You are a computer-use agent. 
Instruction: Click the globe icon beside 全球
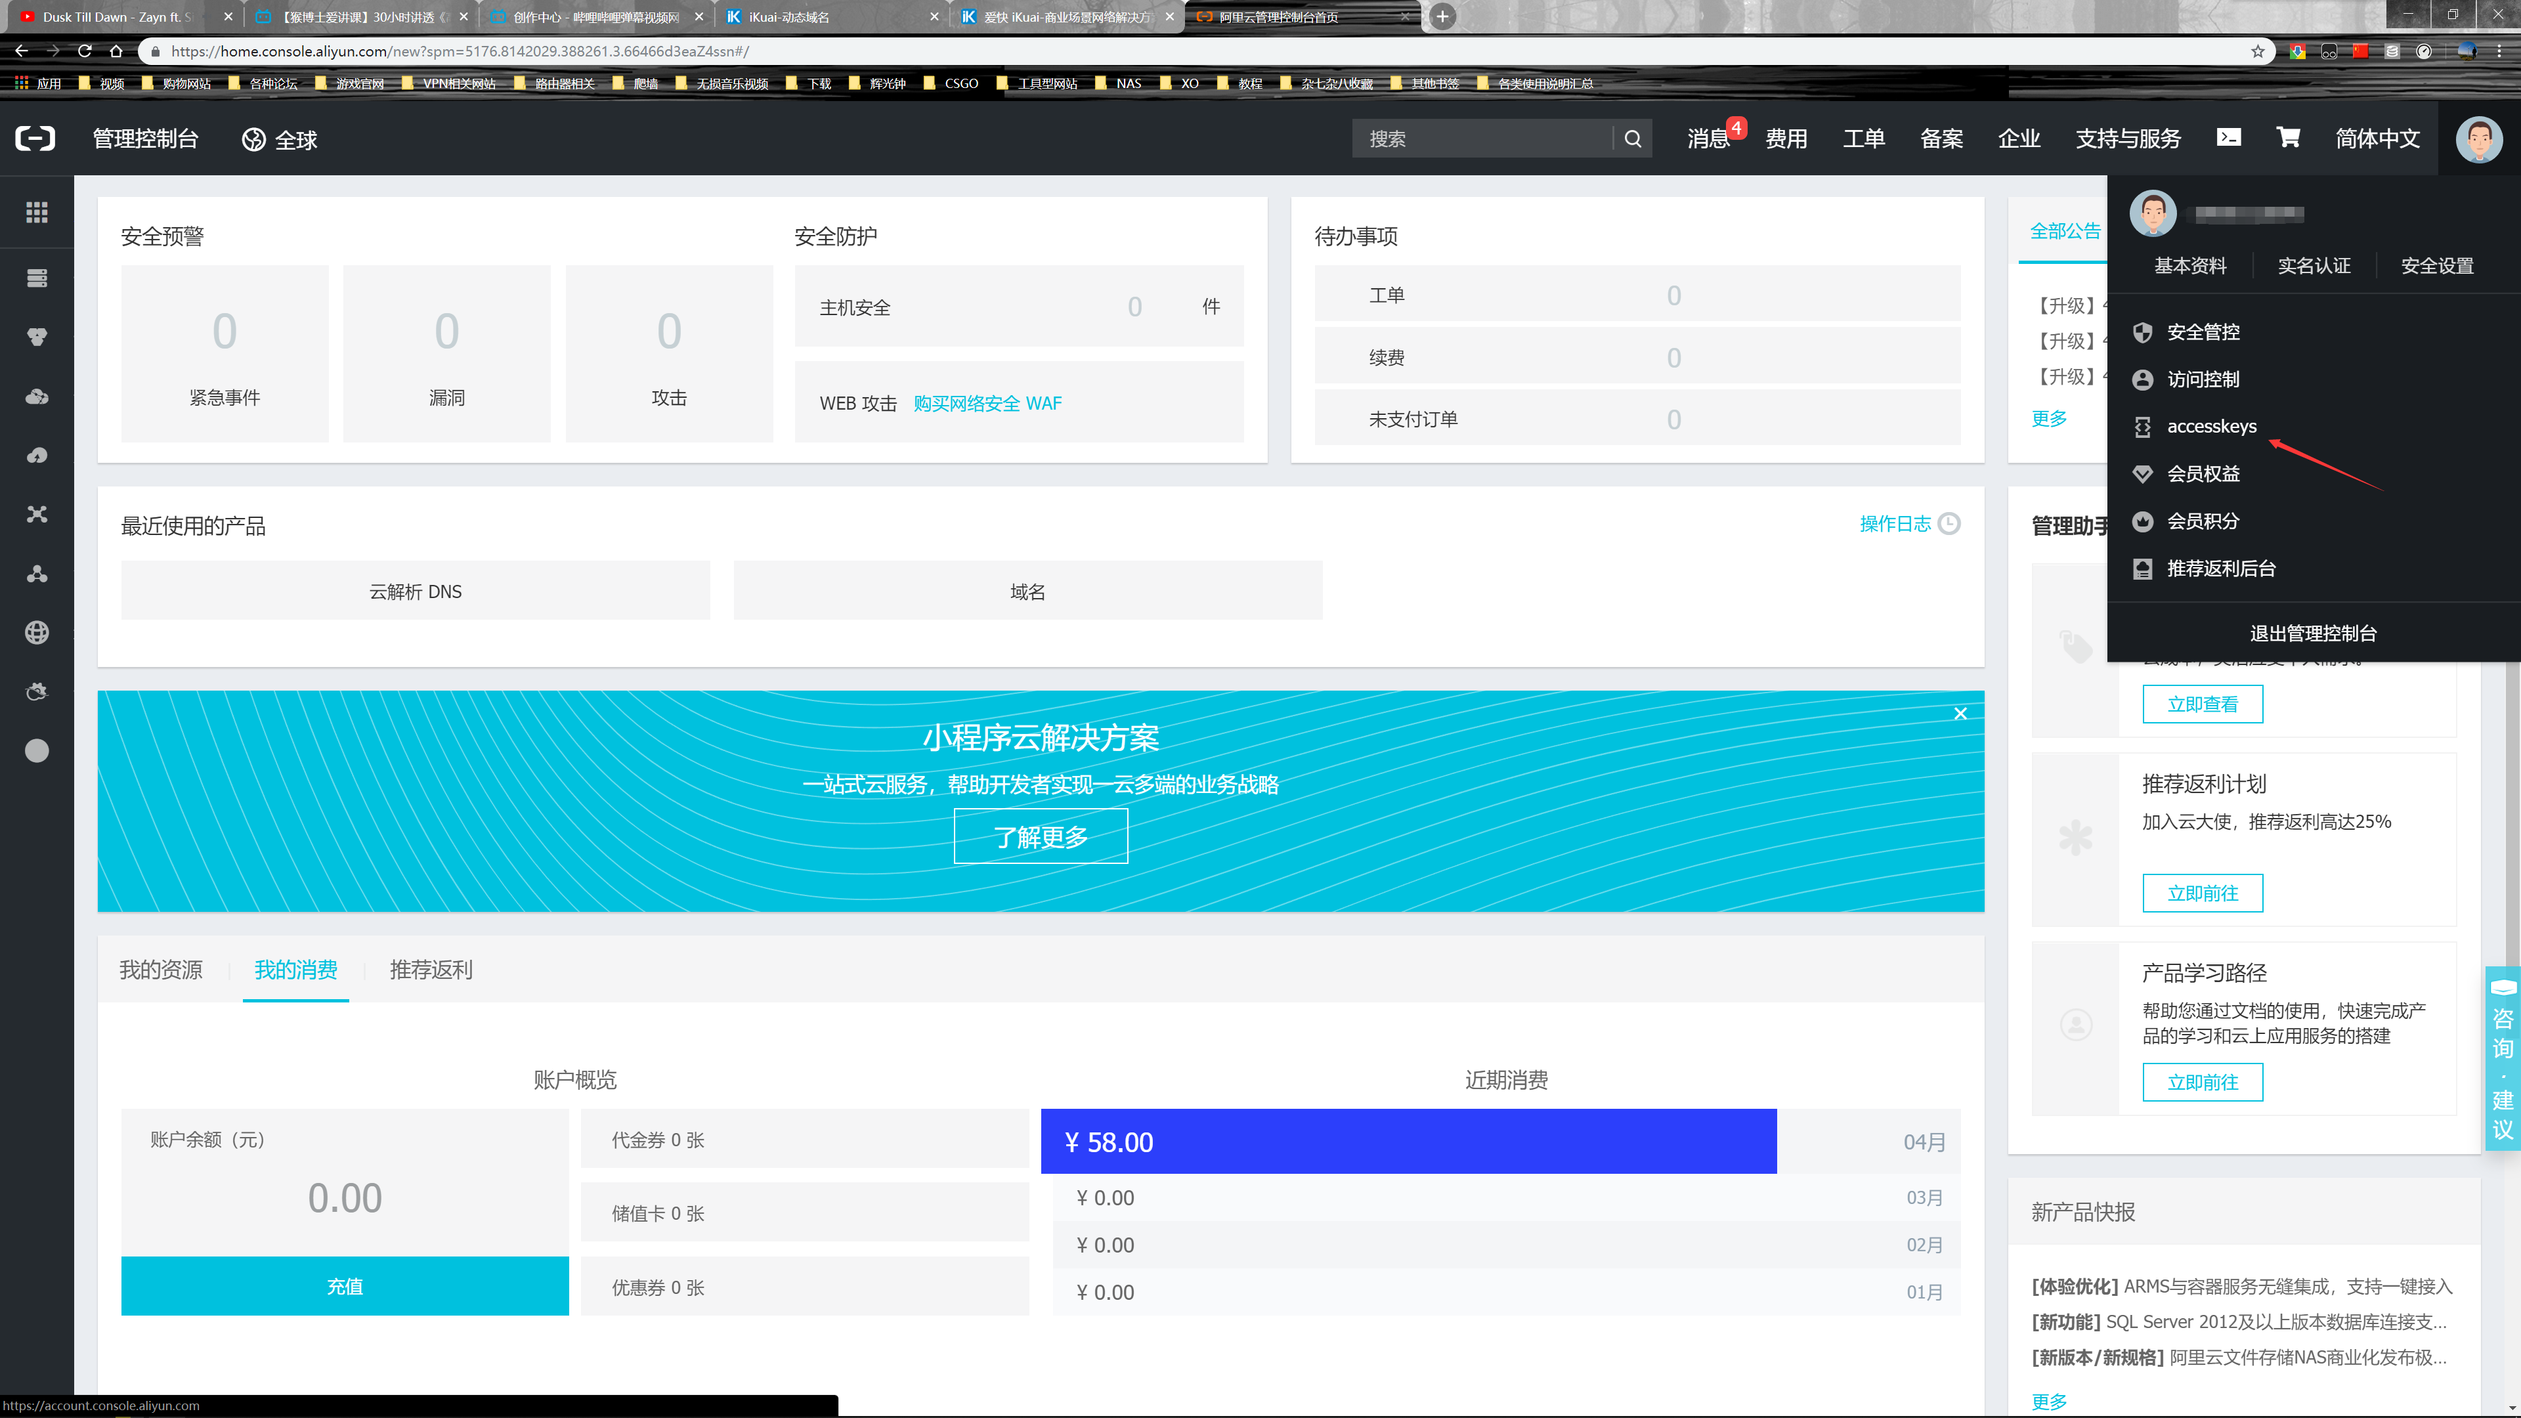(x=253, y=140)
